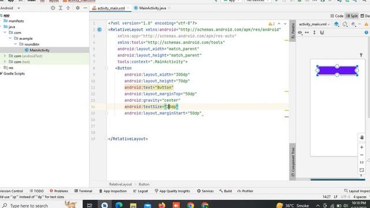370x208 pixels.
Task: Open Task View on taskbar
Action: click(x=90, y=206)
